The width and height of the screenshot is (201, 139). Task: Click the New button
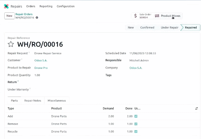9,16
